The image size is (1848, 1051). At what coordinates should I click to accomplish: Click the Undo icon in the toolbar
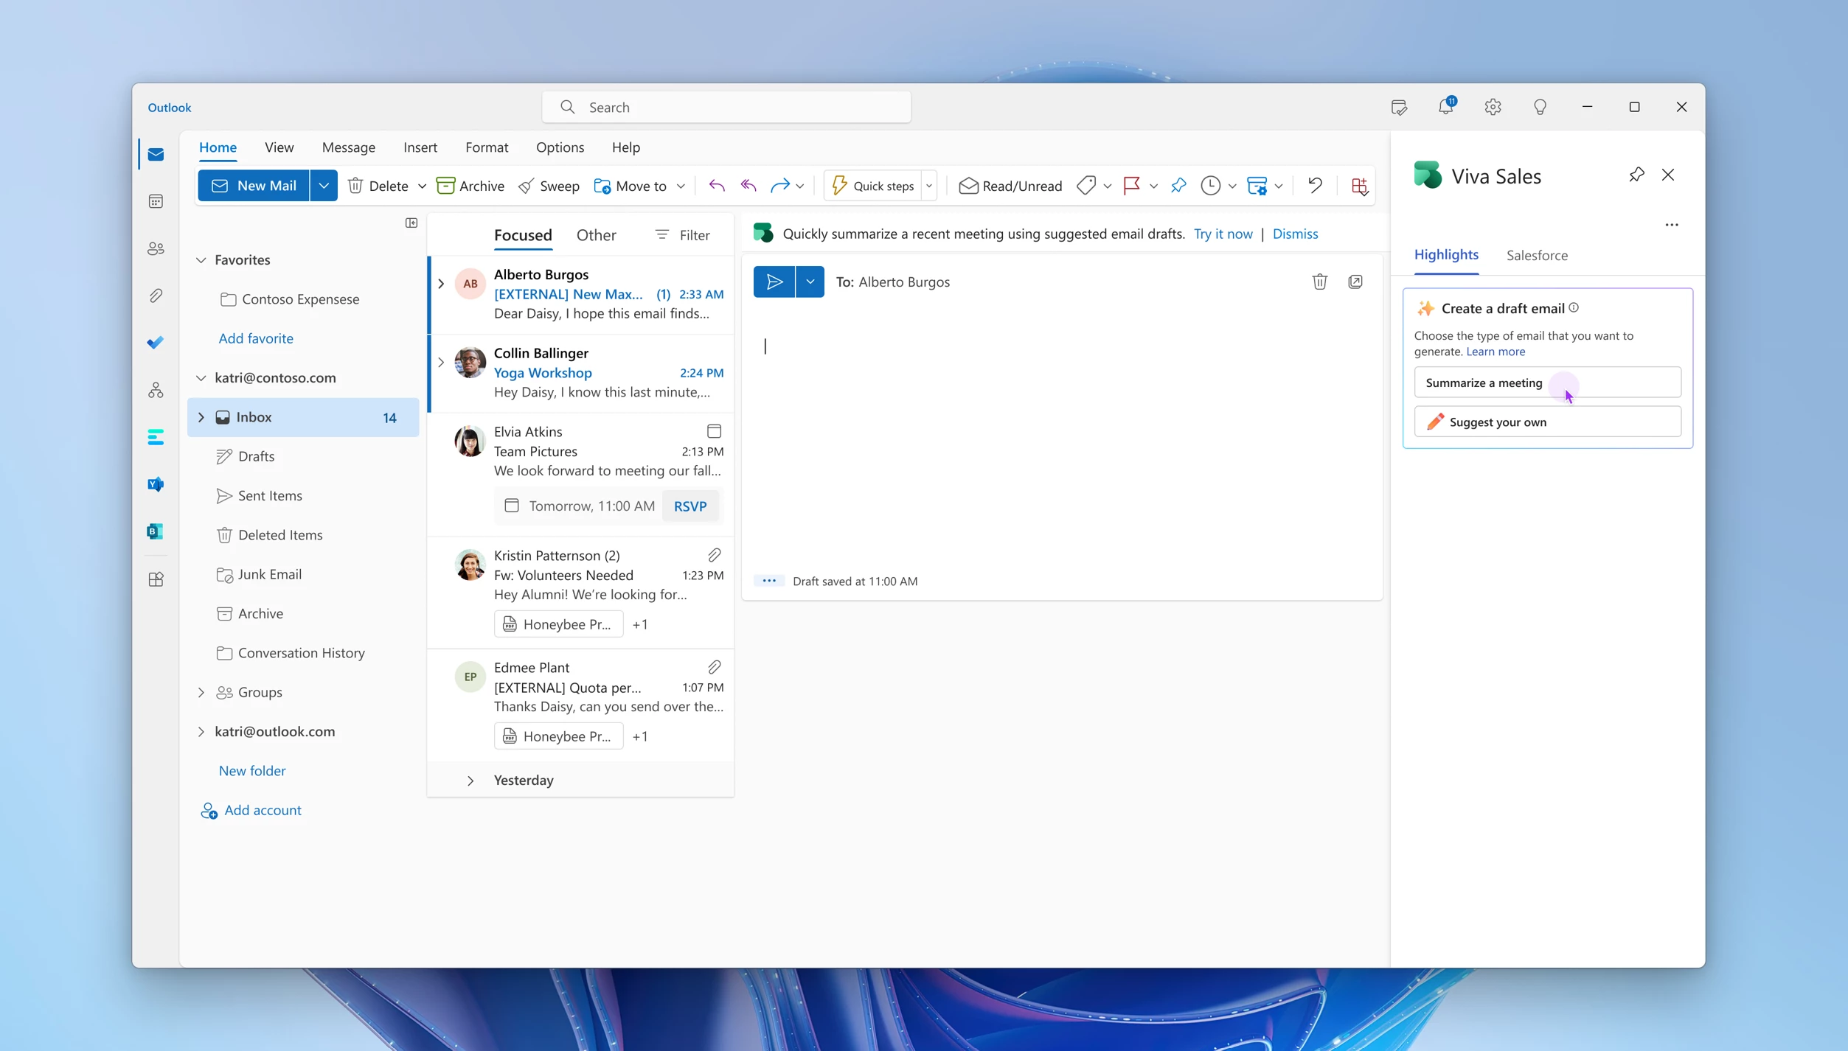(x=1315, y=186)
